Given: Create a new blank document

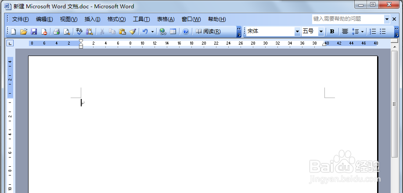Looking at the screenshot, I should click(x=13, y=32).
